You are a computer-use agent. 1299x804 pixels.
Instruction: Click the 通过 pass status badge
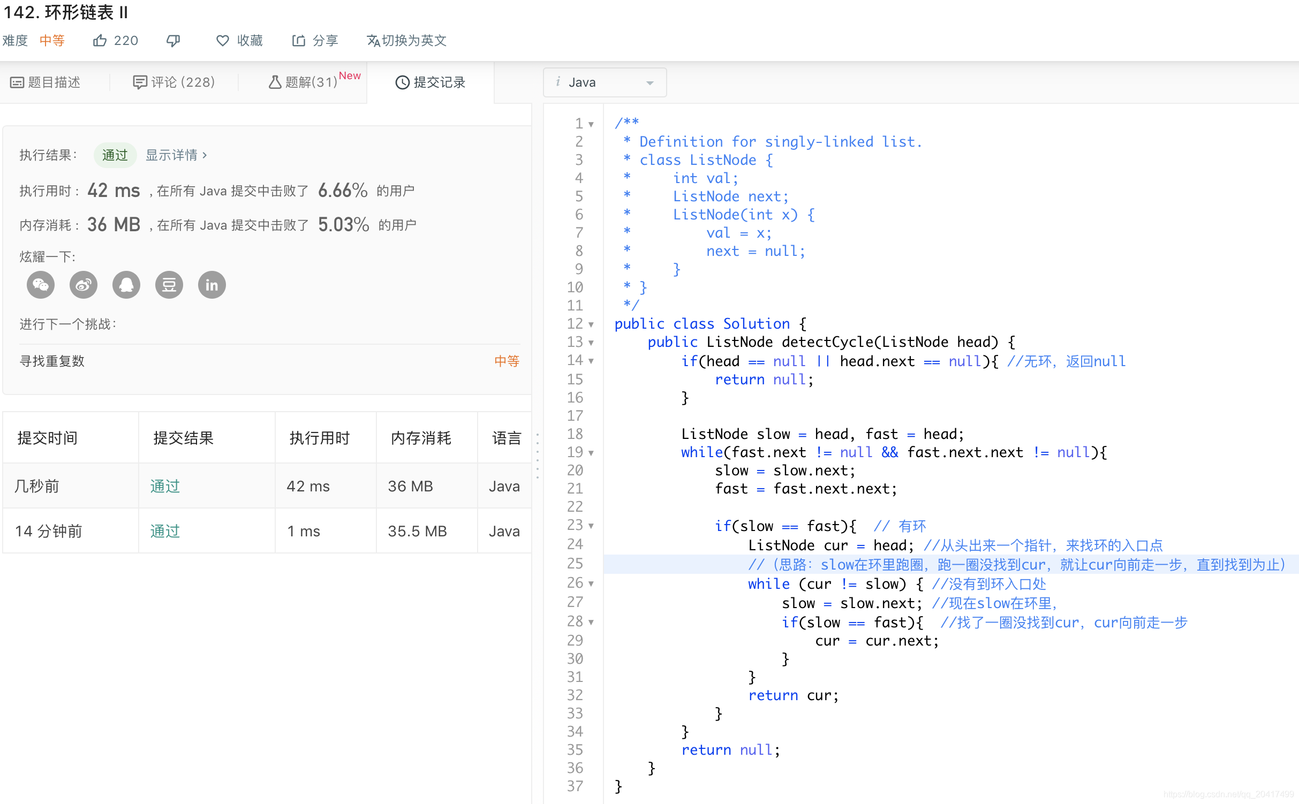(115, 155)
